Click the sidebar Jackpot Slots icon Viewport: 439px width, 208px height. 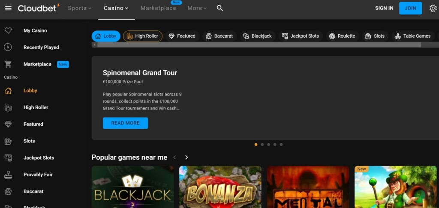pos(8,157)
